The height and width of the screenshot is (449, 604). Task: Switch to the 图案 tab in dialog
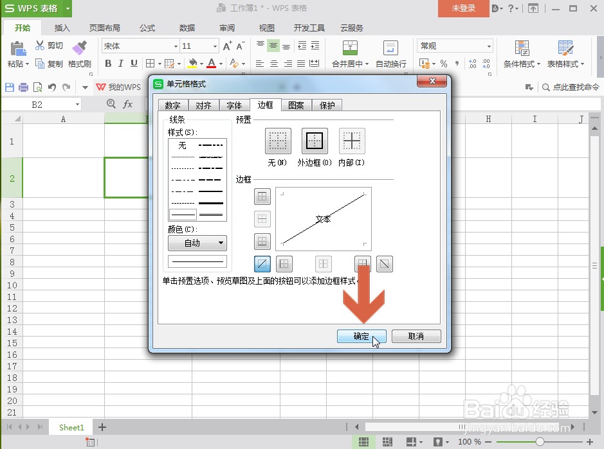(x=296, y=105)
